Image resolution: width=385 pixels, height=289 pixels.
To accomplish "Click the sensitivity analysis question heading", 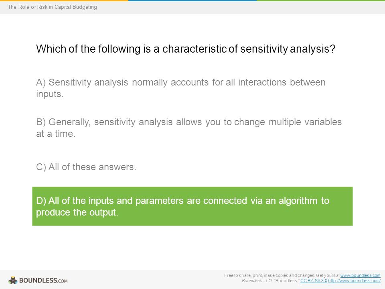I will 186,49.
